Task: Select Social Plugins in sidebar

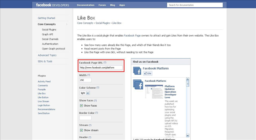Action: (49, 30)
